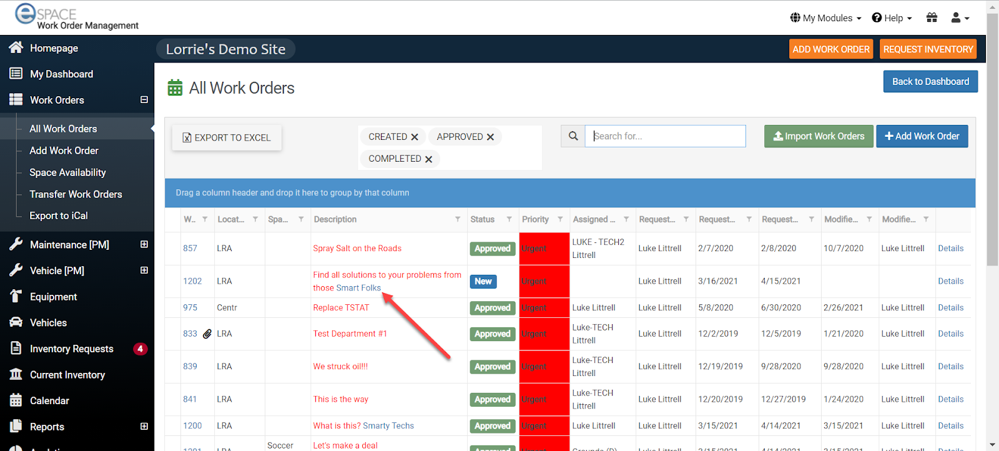Open the My Modules dropdown
The width and height of the screenshot is (999, 451).
[825, 18]
